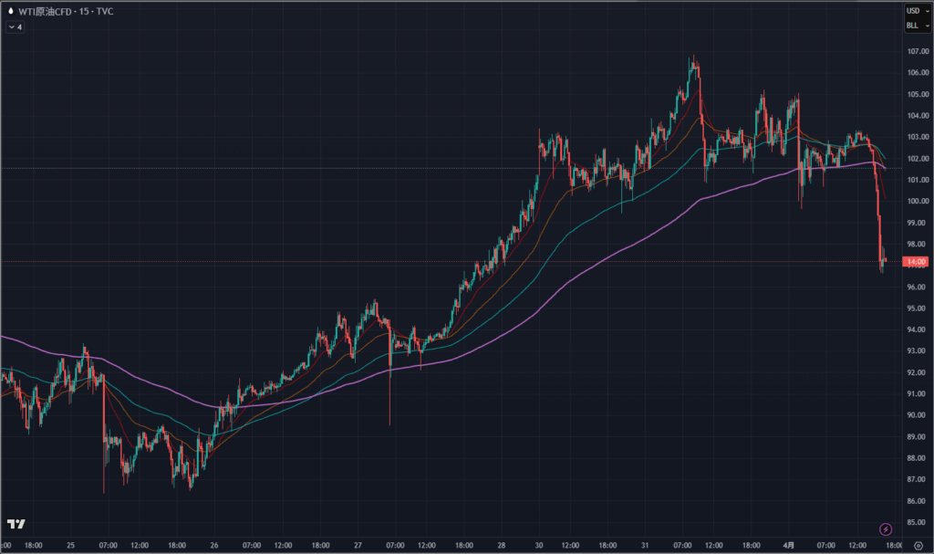
Task: Click the grey dotted horizontal line near 101.50
Action: click(274, 169)
